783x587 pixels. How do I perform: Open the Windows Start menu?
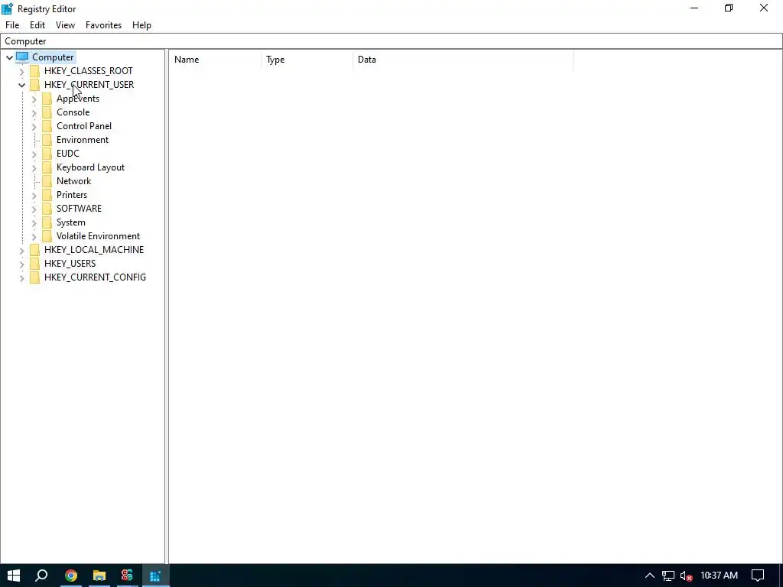tap(14, 576)
